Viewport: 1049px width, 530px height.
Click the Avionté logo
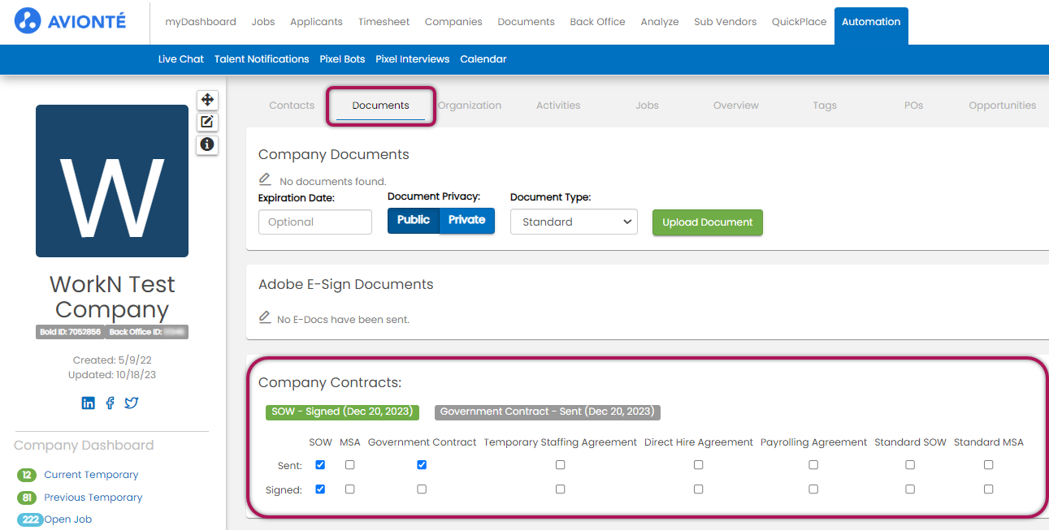[x=71, y=21]
